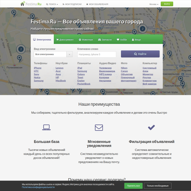
Task: Open the Canon link
Action: (x=124, y=71)
